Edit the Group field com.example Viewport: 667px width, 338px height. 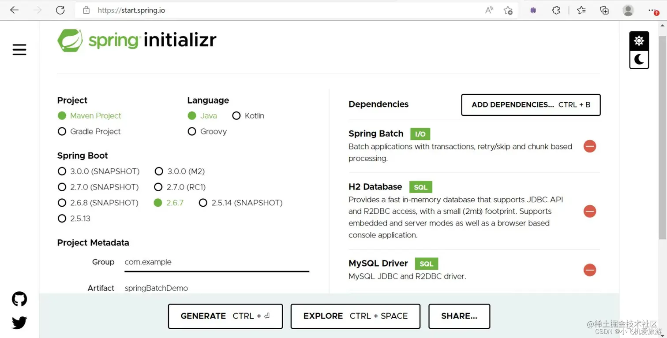coord(217,262)
